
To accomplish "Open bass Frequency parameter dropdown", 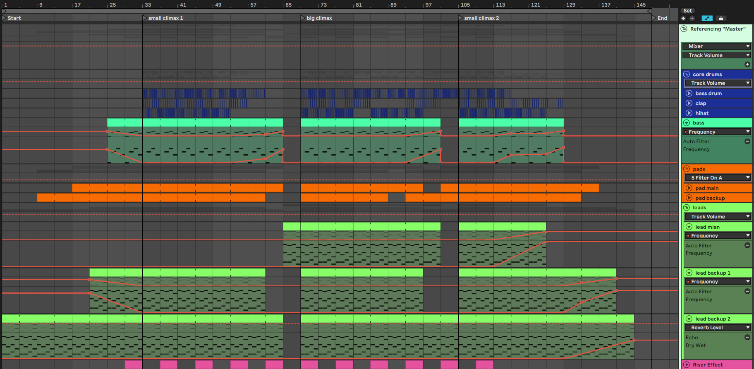I will pos(716,132).
